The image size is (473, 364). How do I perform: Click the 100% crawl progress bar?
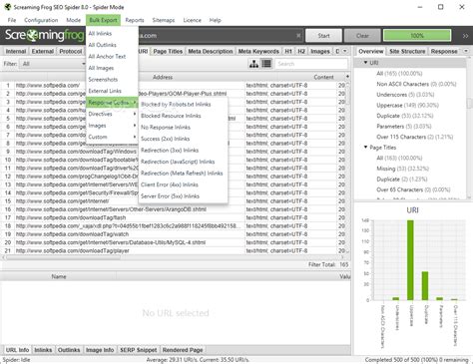click(x=417, y=36)
